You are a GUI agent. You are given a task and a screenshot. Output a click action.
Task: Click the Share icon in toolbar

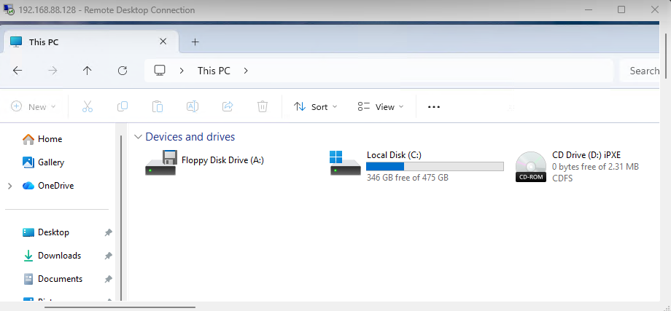coord(228,106)
